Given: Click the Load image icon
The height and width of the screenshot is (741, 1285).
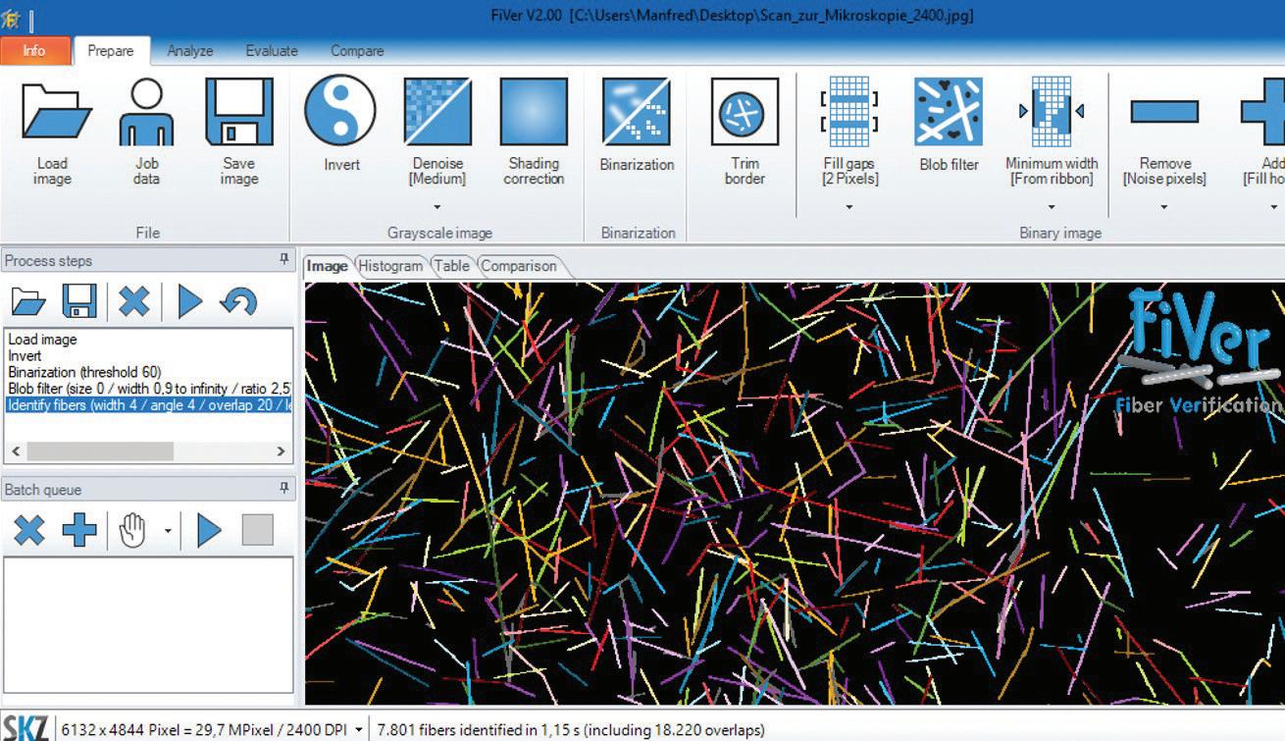Looking at the screenshot, I should [56, 113].
